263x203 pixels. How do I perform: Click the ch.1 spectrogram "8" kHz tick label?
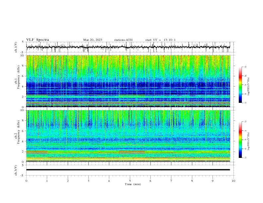coord(24,66)
